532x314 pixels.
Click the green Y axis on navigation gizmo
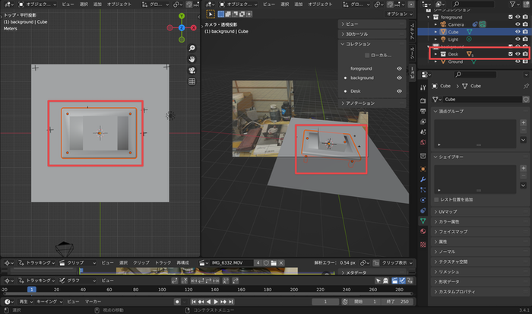(182, 16)
